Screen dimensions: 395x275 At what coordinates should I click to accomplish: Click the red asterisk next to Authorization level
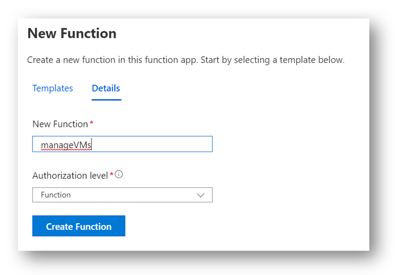pyautogui.click(x=112, y=174)
